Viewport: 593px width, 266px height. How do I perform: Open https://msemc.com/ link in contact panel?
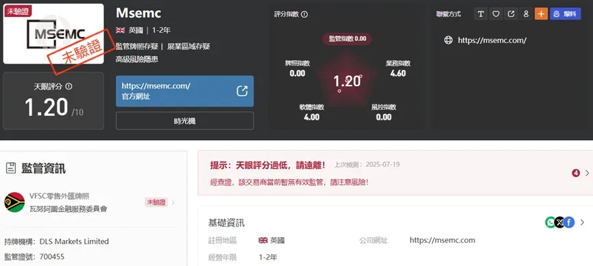point(492,40)
